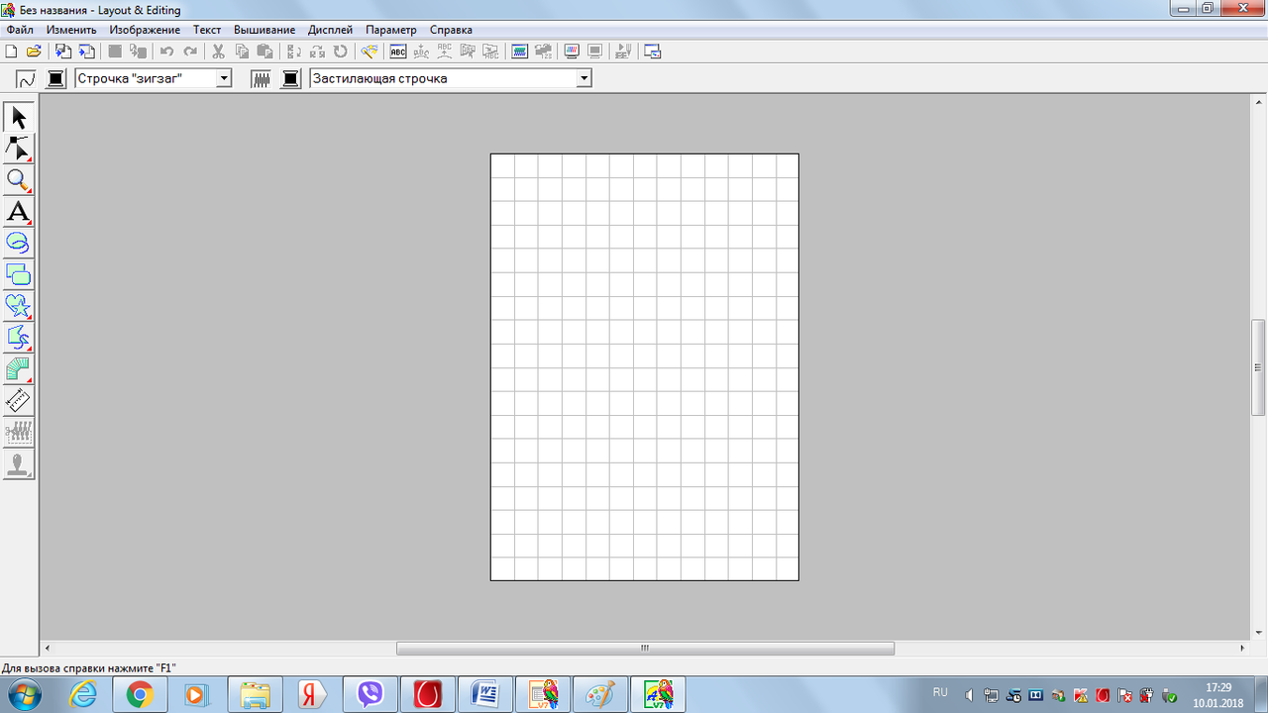Select the heart and star shapes tool
The width and height of the screenshot is (1268, 713).
(x=19, y=306)
